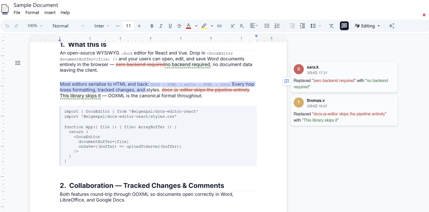Click the right margin marker on ruler
The height and width of the screenshot is (212, 429).
[x=256, y=36]
